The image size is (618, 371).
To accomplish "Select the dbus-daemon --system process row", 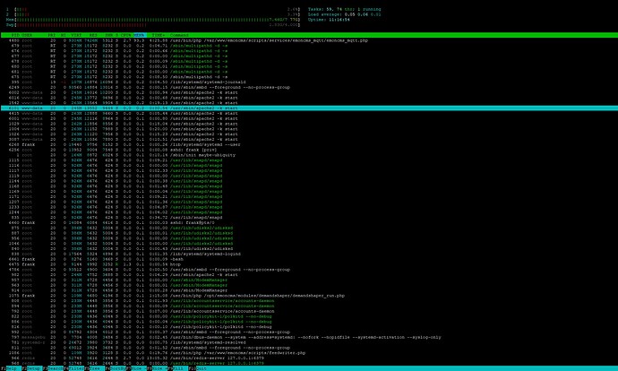I will (309, 337).
